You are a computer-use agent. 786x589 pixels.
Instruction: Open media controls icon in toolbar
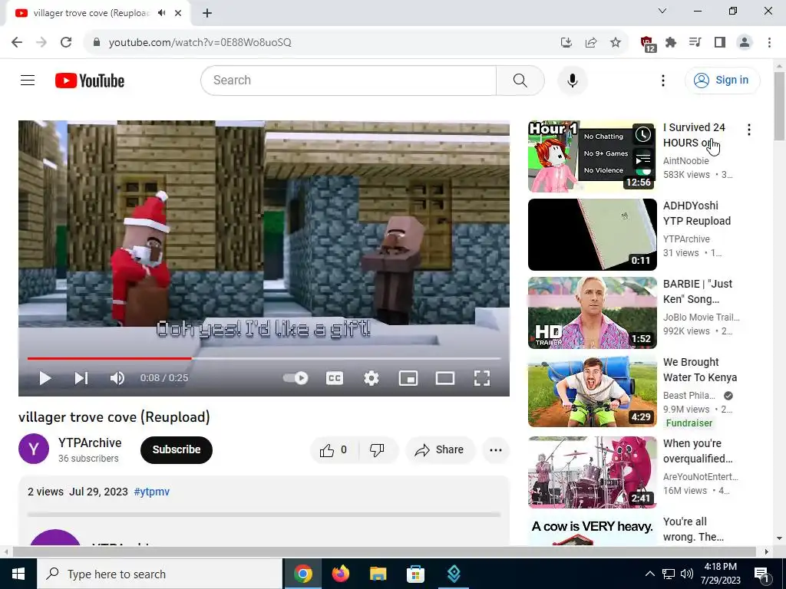695,43
